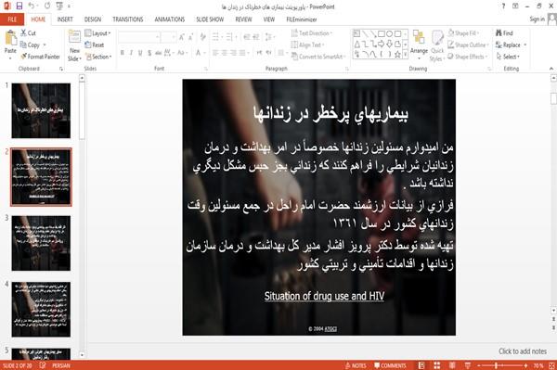Click the Save icon in the quick access toolbar
This screenshot has height=370, width=557.
click(19, 6)
